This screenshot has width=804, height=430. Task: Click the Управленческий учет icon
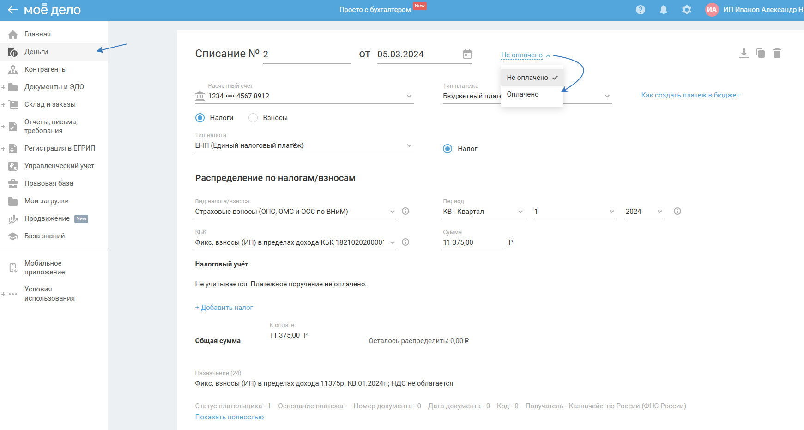[x=13, y=166]
